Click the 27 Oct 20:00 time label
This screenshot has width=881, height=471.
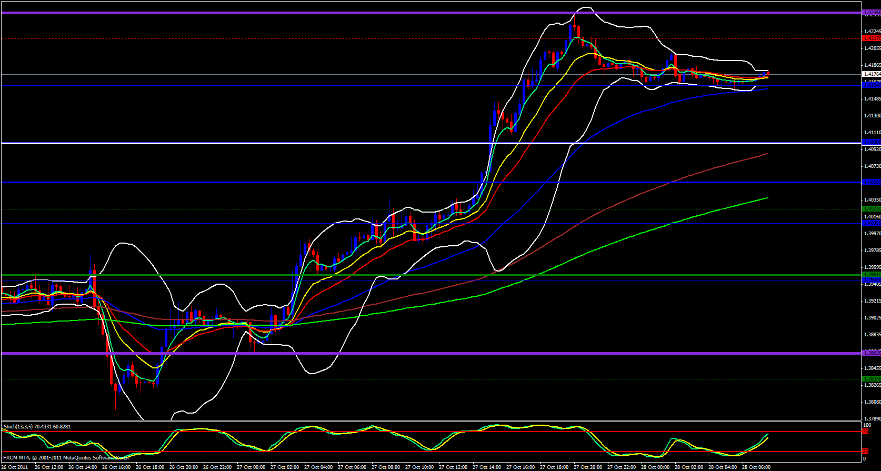[588, 467]
